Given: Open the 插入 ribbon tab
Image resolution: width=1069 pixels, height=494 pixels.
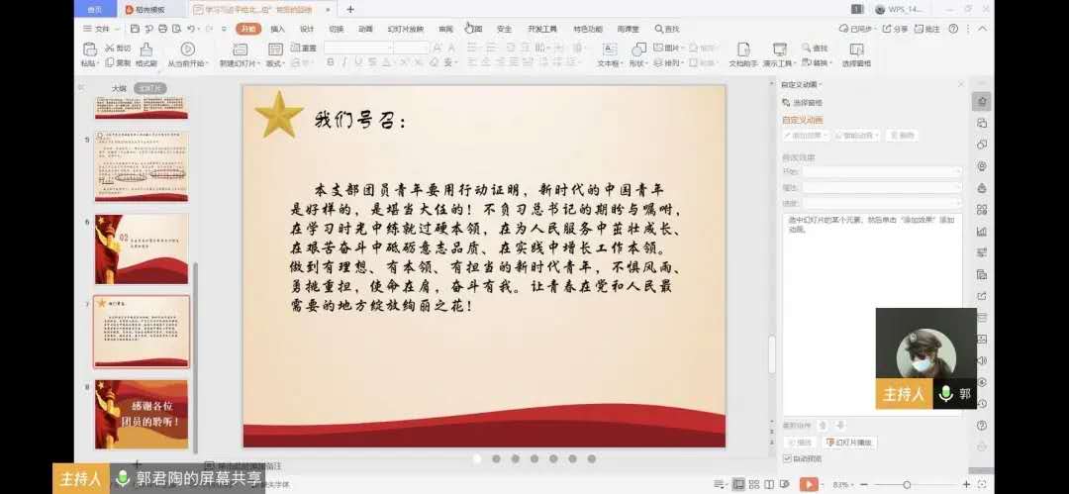Looking at the screenshot, I should (x=278, y=29).
